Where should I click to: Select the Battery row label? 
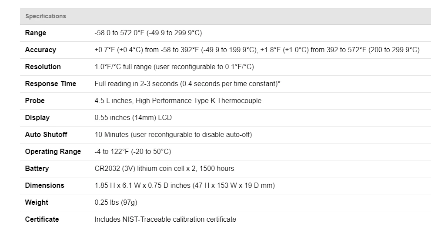37,169
